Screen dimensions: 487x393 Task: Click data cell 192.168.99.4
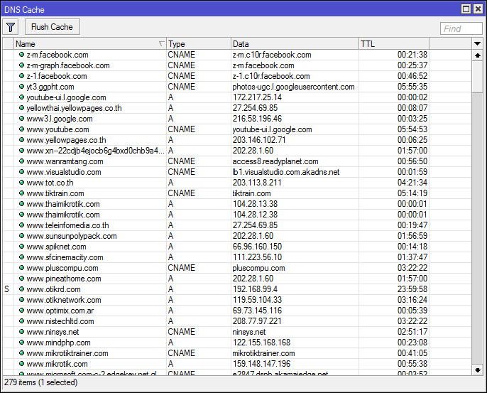[x=255, y=289]
